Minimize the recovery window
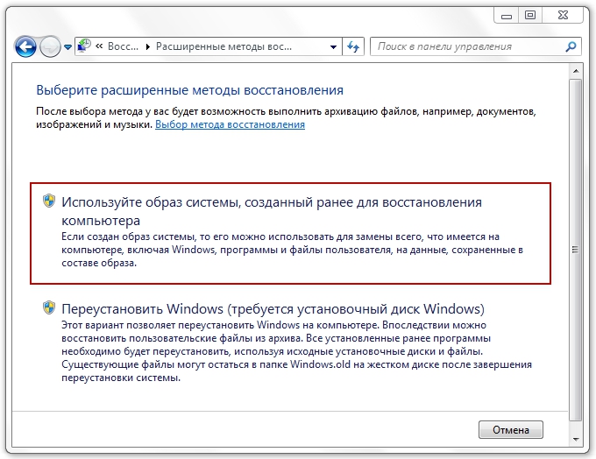The height and width of the screenshot is (459, 596). tap(507, 16)
